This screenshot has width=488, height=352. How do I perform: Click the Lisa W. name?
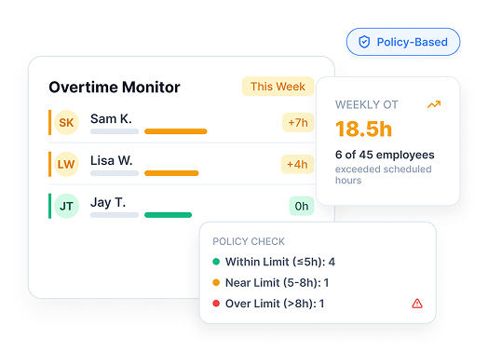tap(112, 160)
